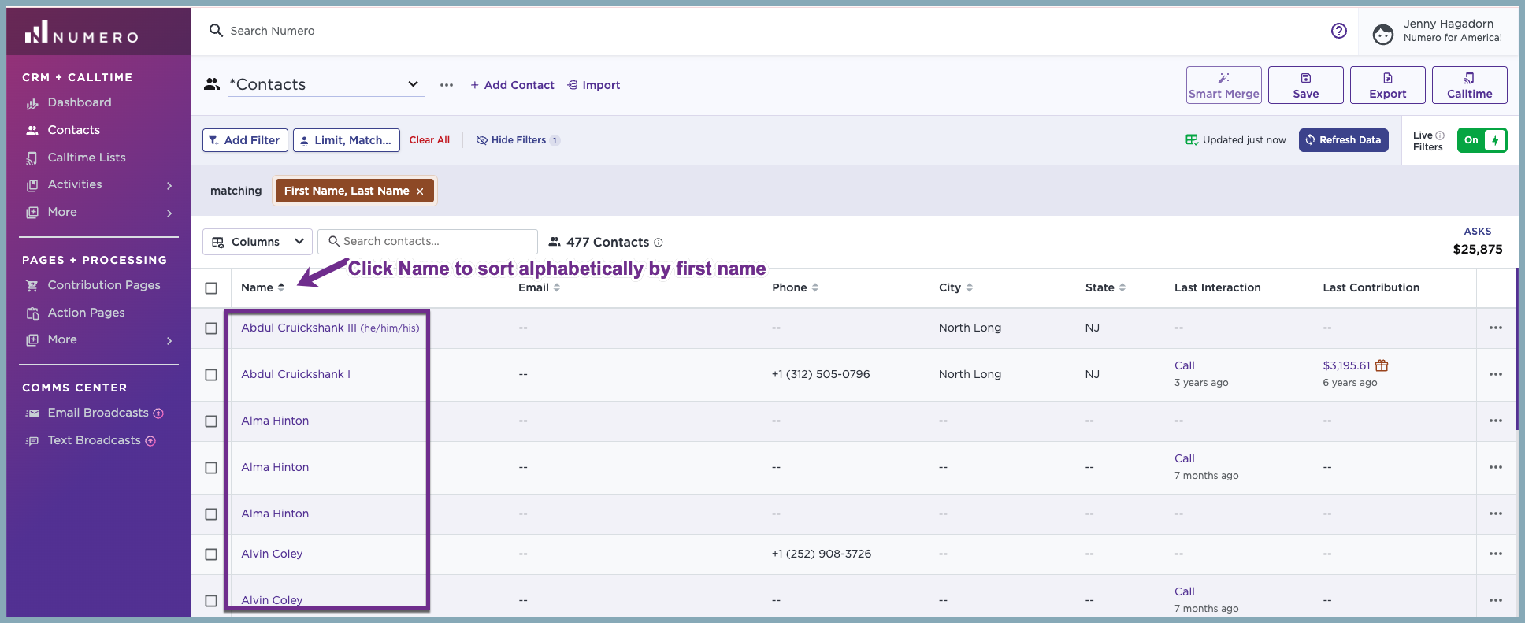Click the Smart Merge button

(x=1224, y=85)
